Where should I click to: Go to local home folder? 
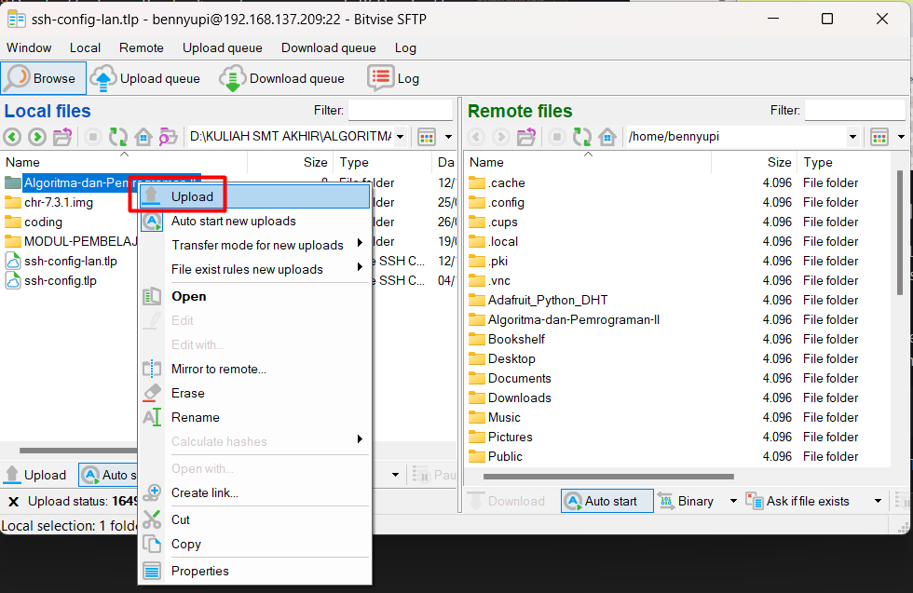(143, 138)
